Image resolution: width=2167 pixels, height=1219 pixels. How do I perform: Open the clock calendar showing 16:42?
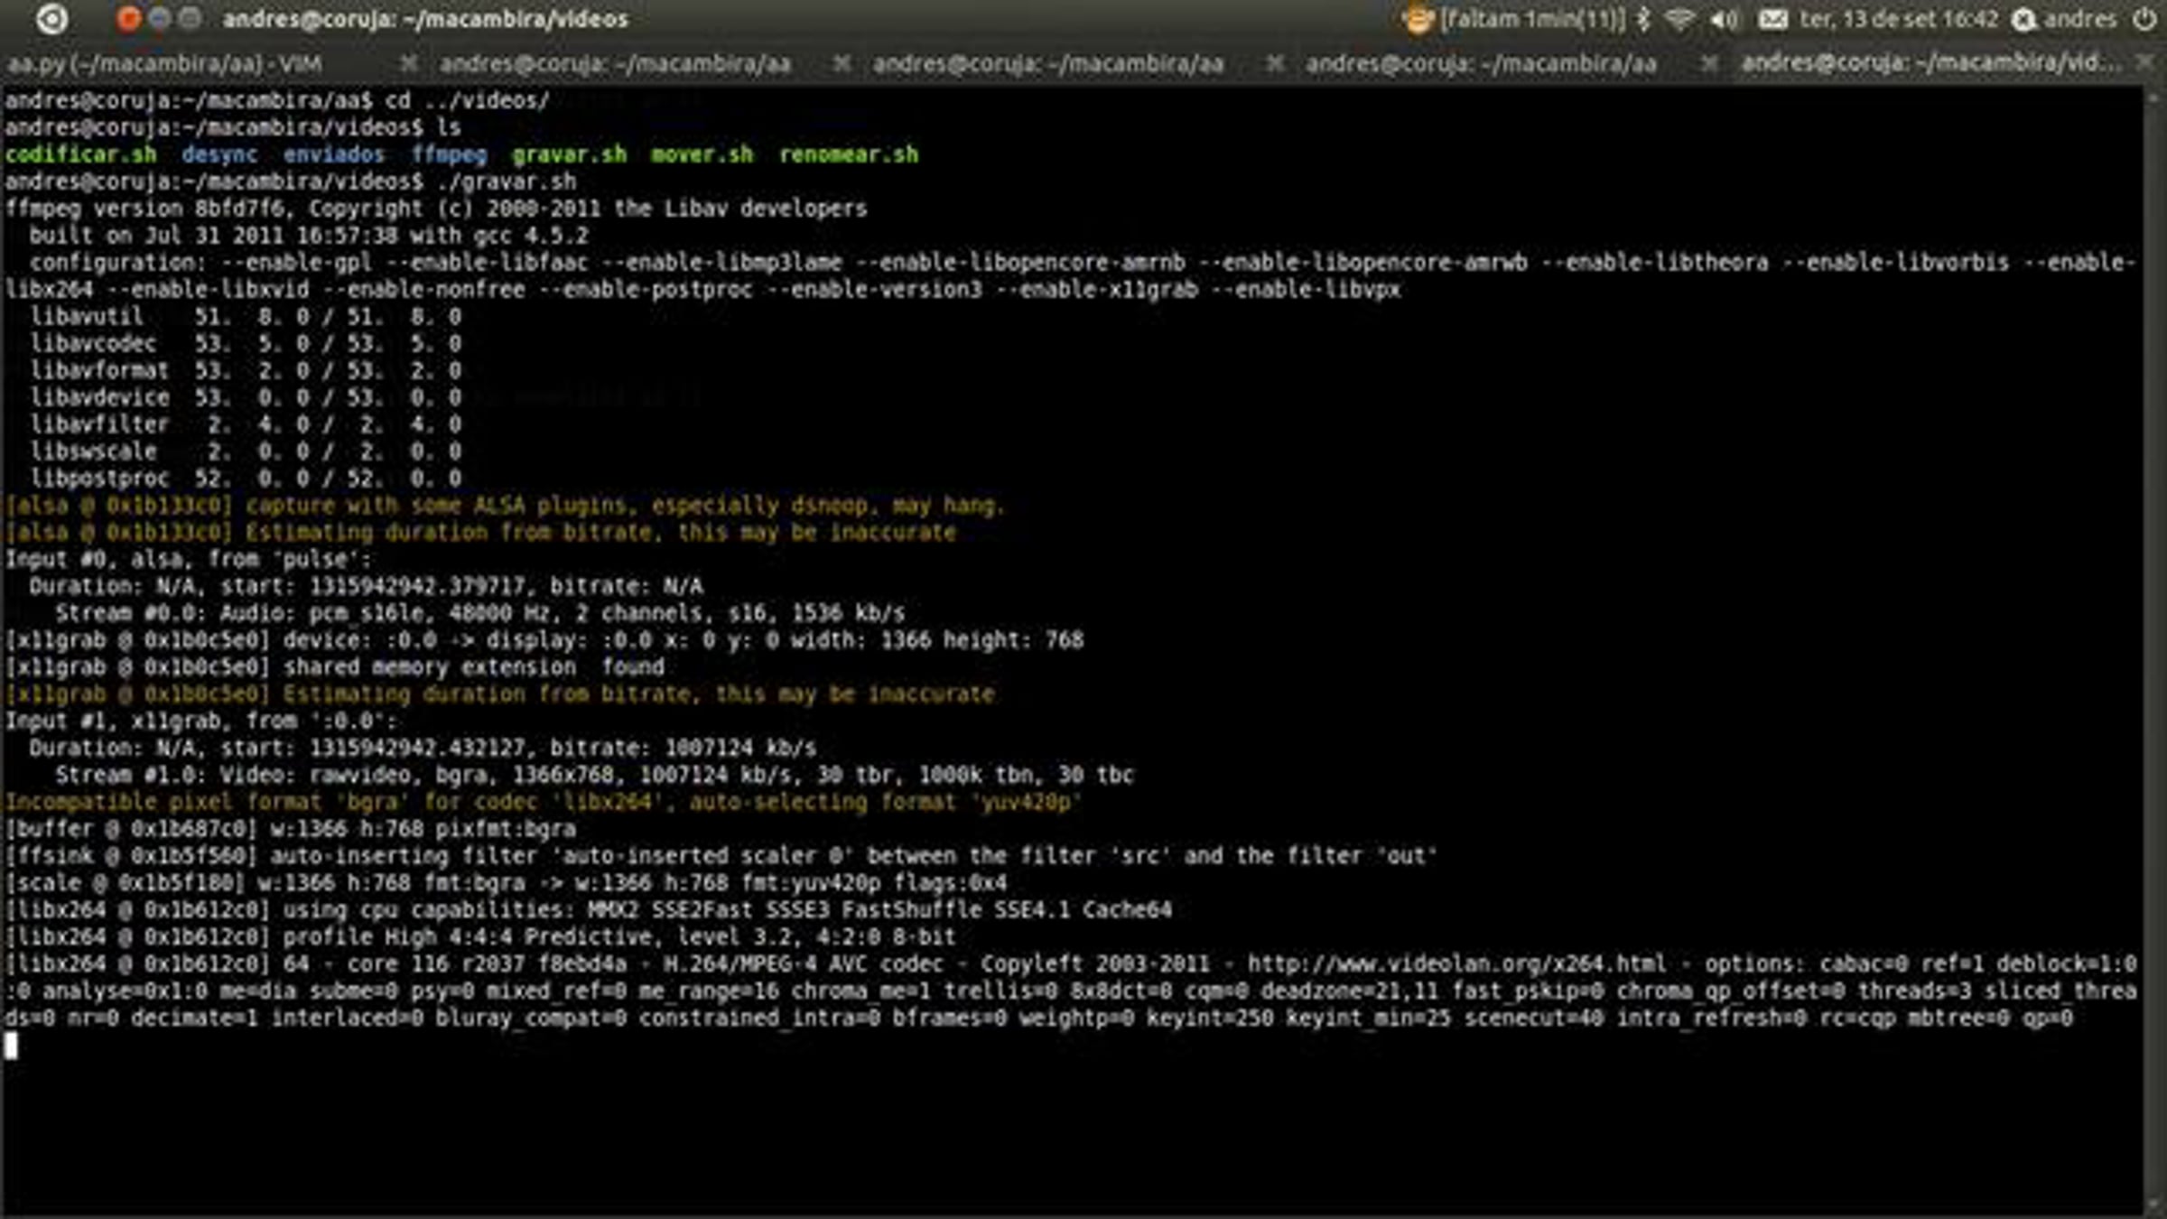[1899, 19]
